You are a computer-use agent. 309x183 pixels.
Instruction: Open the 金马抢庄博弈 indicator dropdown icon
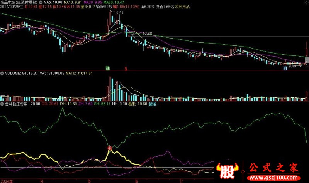click(x=2, y=104)
